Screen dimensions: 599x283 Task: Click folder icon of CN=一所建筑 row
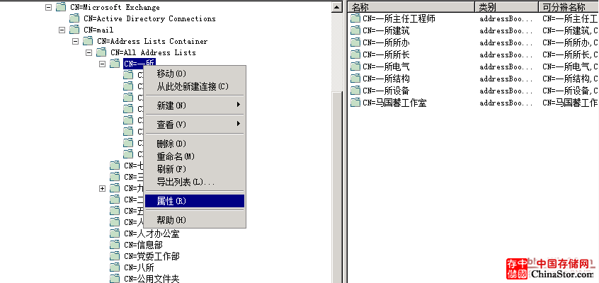click(x=355, y=30)
